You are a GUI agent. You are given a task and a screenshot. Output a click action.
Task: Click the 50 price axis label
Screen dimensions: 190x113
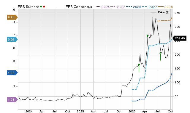click(x=176, y=96)
